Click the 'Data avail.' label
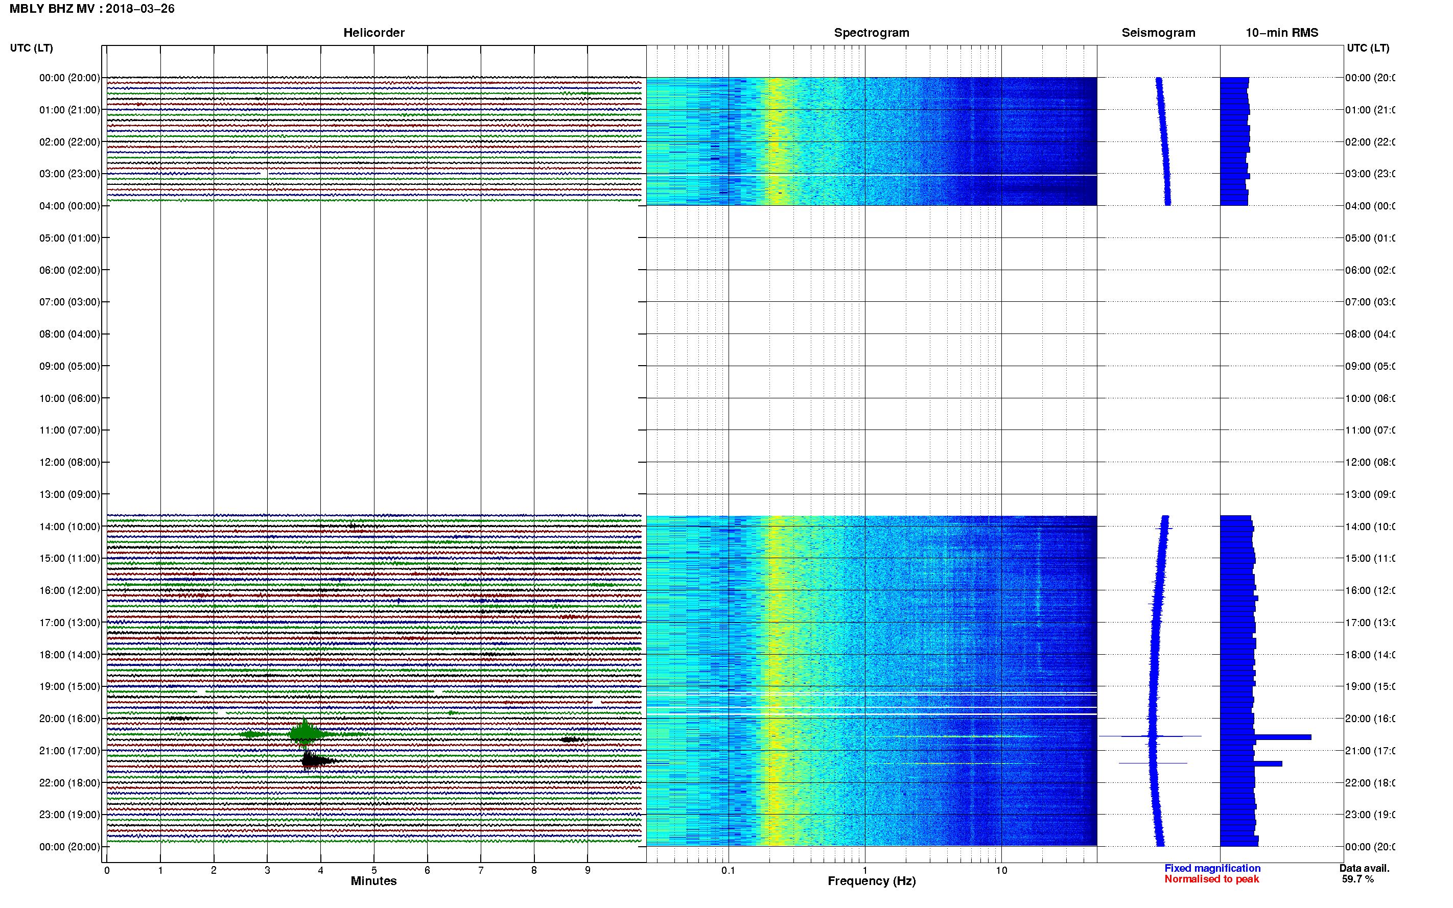 pos(1364,868)
